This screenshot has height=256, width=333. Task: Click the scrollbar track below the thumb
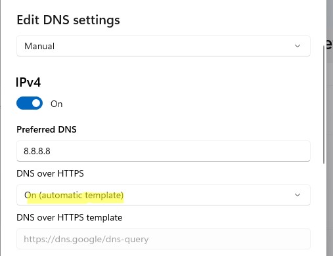click(324, 208)
